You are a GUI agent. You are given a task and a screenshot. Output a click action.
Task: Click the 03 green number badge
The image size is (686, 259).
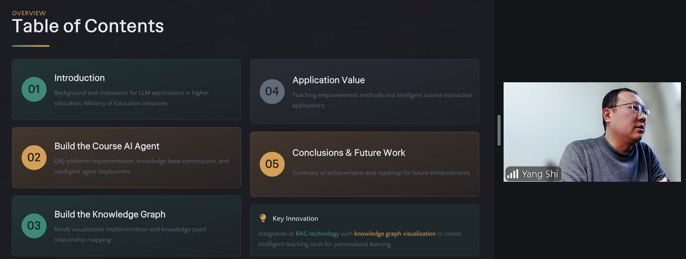tap(34, 226)
